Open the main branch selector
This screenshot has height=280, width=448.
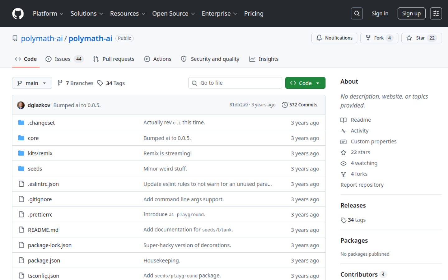(32, 83)
